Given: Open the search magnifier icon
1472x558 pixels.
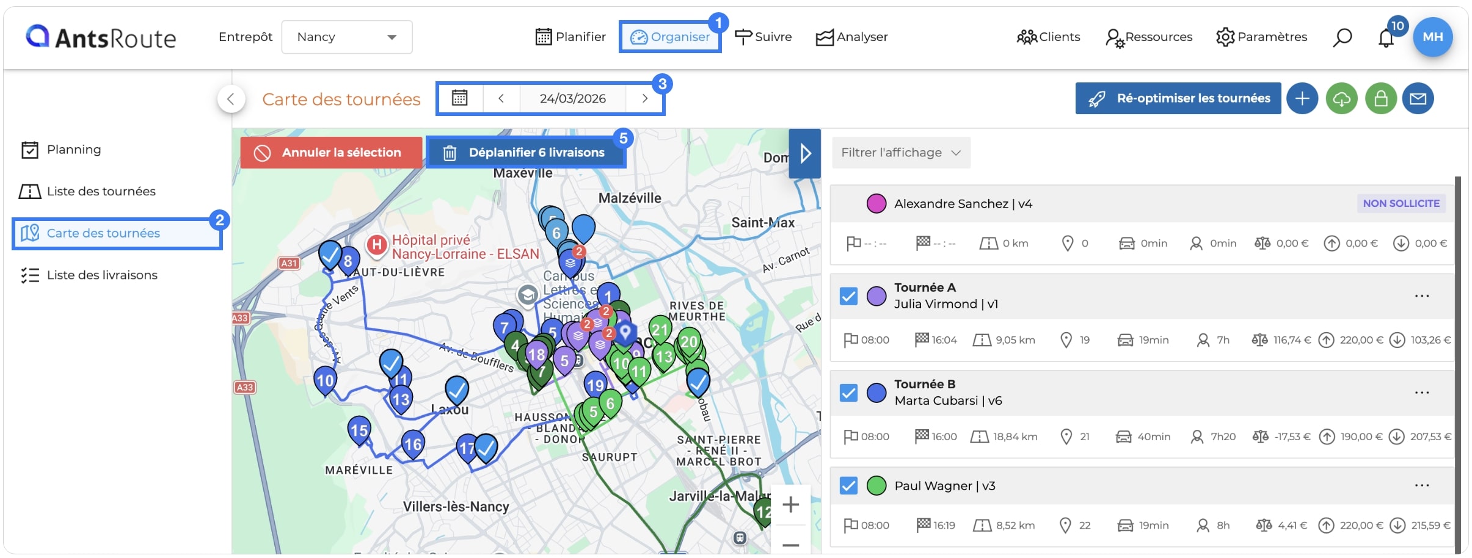Looking at the screenshot, I should [x=1342, y=37].
